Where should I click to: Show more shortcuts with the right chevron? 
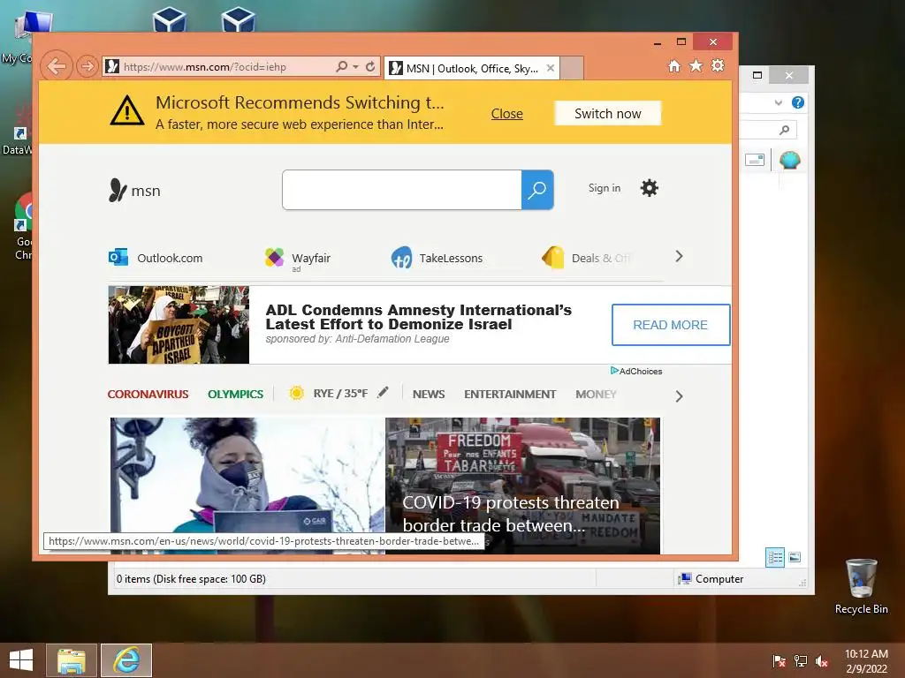(679, 256)
